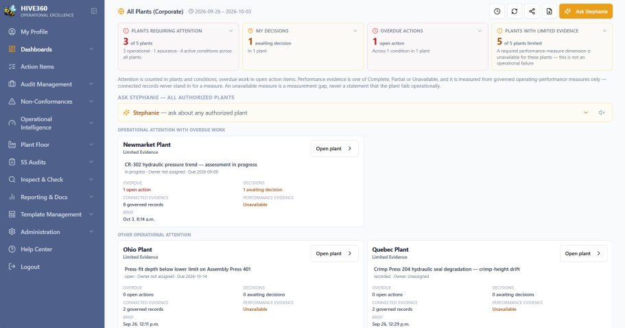Screen dimensions: 625x328
Task: Expand the Dashboards menu chevron
Action: (91, 49)
